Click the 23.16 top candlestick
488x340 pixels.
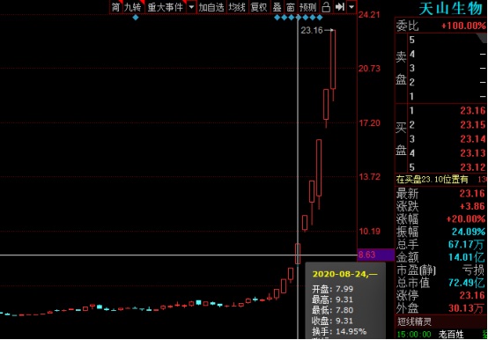[333, 60]
